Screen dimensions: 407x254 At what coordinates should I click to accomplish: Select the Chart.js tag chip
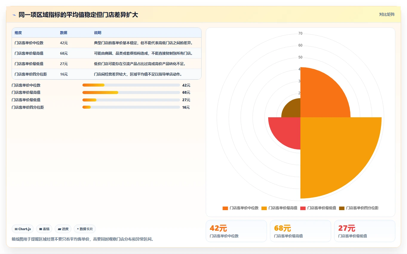pyautogui.click(x=23, y=229)
